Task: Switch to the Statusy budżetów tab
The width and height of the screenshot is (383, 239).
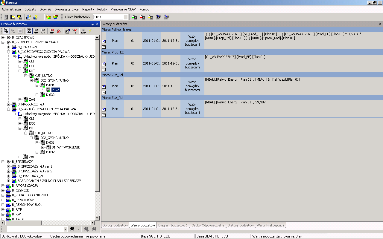Action: point(241,225)
